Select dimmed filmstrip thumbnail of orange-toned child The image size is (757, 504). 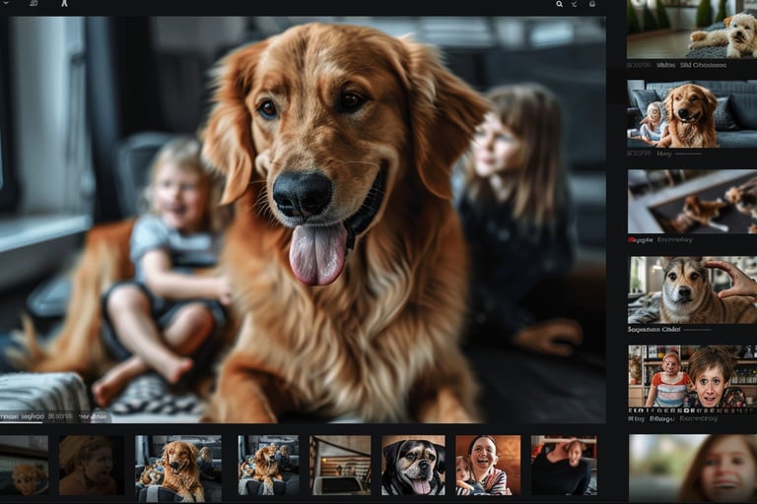coord(92,465)
